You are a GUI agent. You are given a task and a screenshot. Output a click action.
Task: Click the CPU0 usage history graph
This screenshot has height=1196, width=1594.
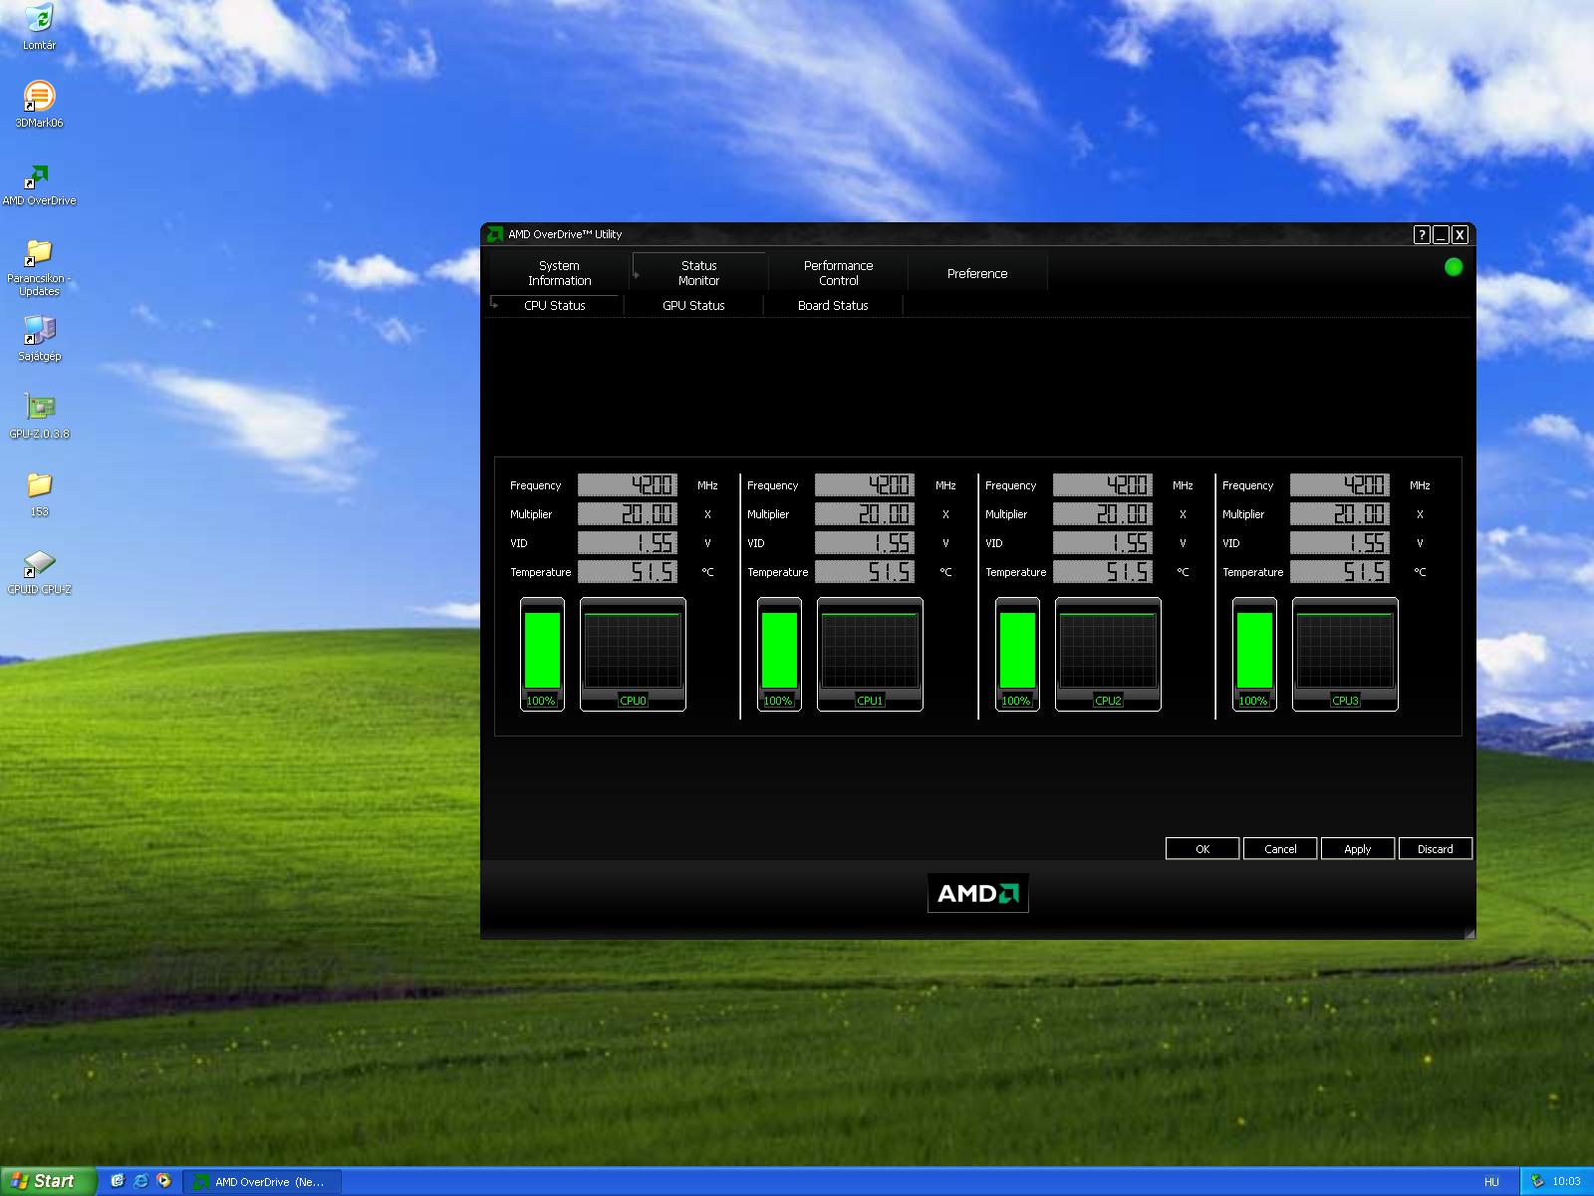[x=633, y=654]
